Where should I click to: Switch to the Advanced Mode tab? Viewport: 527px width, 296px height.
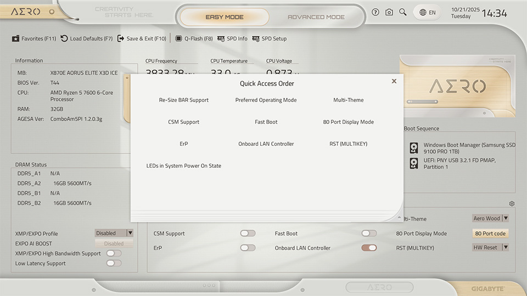316,17
